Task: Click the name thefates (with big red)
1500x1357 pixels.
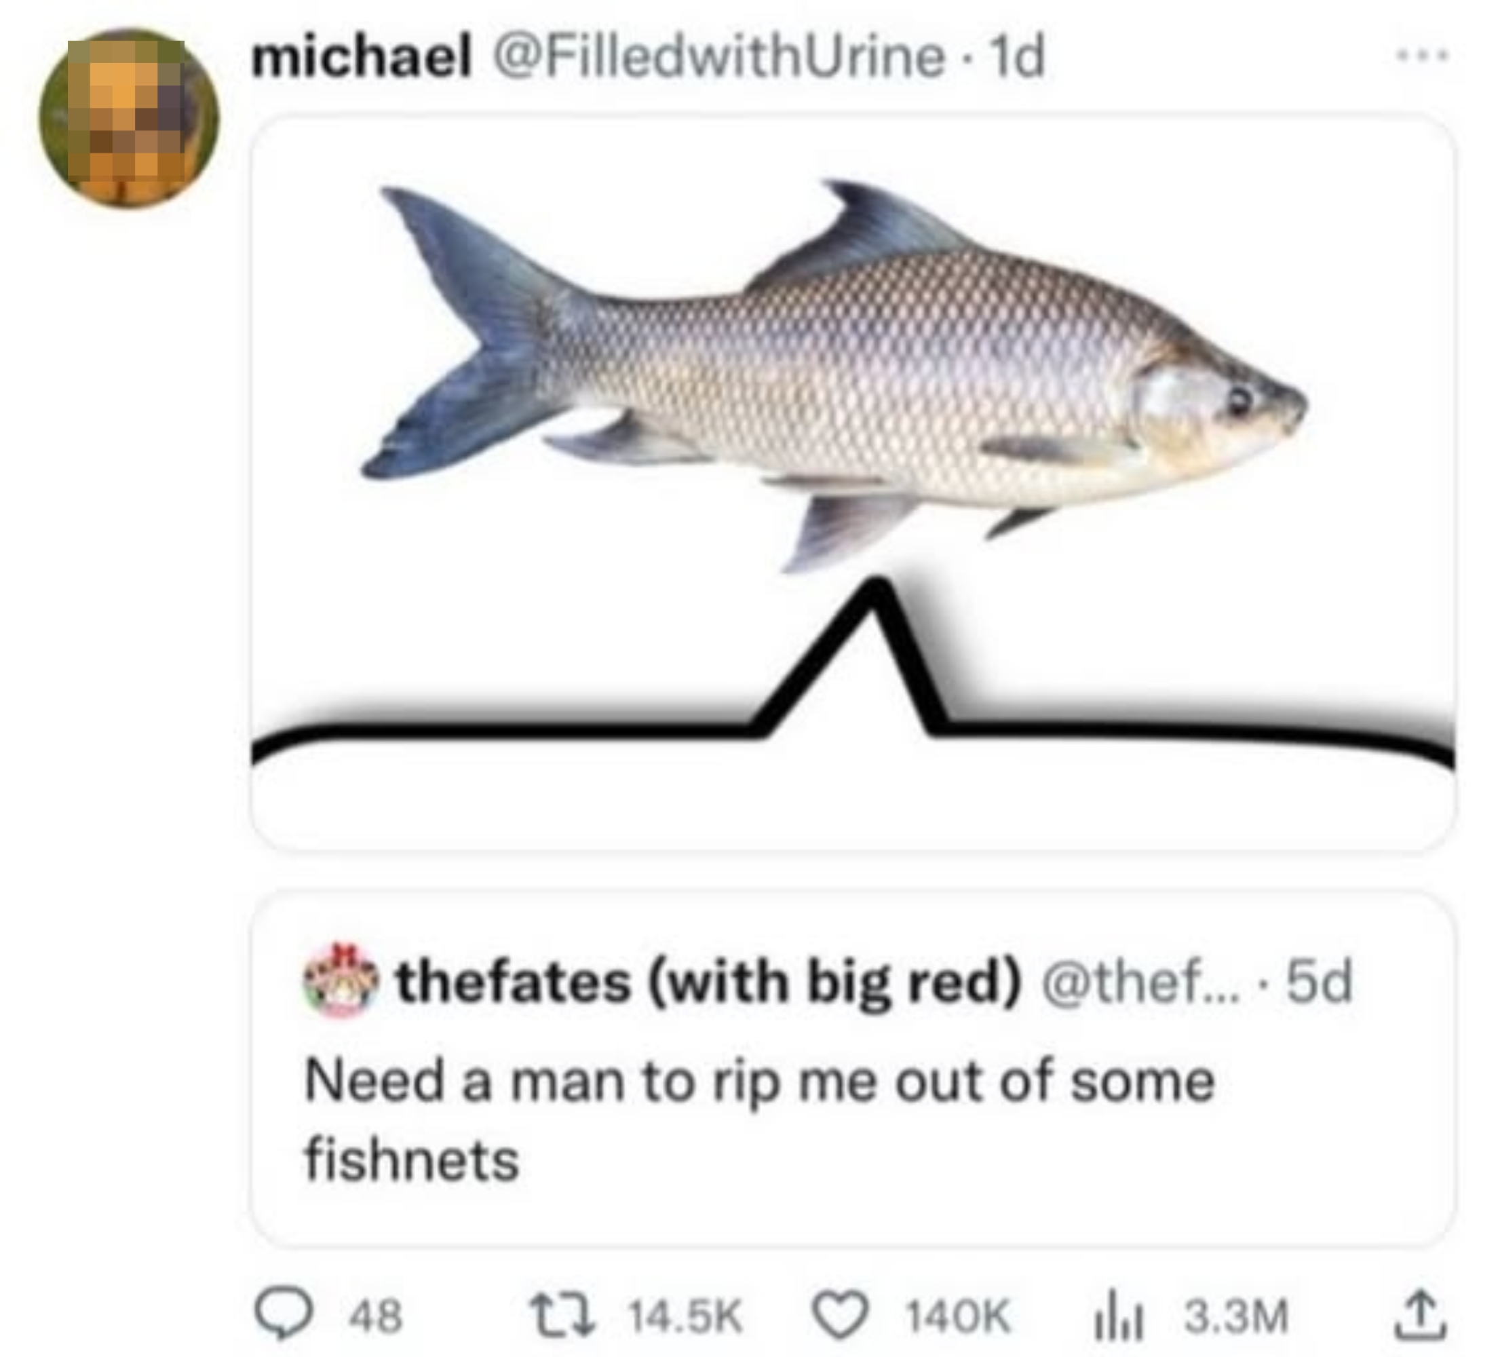Action: click(708, 982)
